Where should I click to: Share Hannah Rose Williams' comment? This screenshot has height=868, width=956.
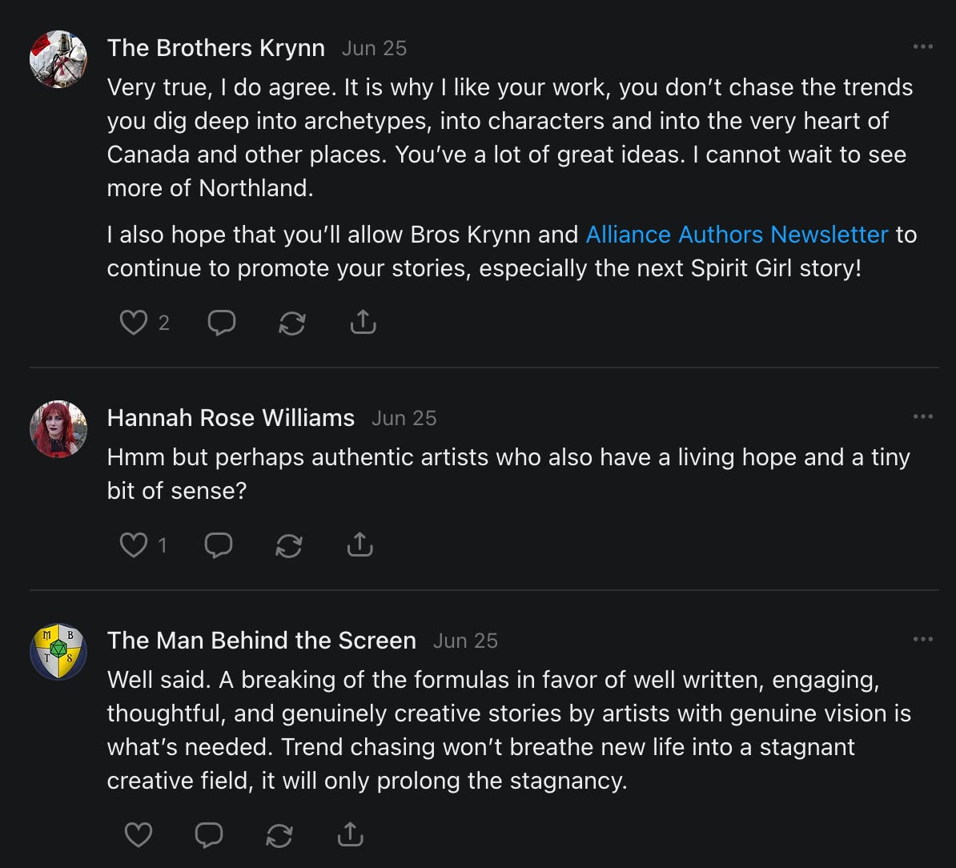(360, 545)
